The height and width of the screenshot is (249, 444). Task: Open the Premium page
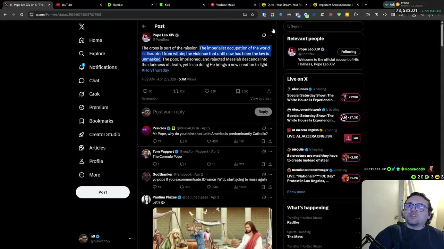click(x=94, y=108)
